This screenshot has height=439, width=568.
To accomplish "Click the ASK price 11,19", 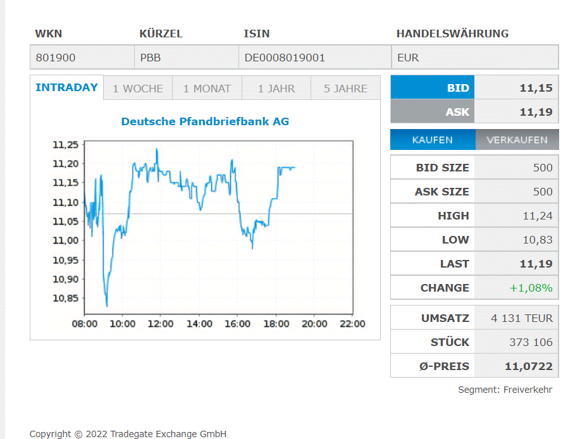I will pyautogui.click(x=536, y=112).
